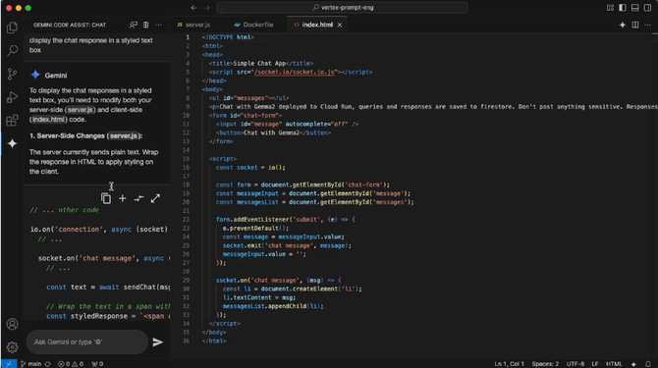The width and height of the screenshot is (658, 368).
Task: Open editor more actions ellipsis
Action: coord(648,25)
